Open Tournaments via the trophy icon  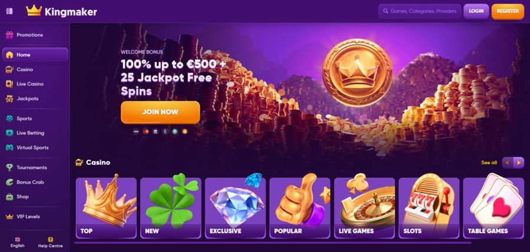(x=9, y=168)
